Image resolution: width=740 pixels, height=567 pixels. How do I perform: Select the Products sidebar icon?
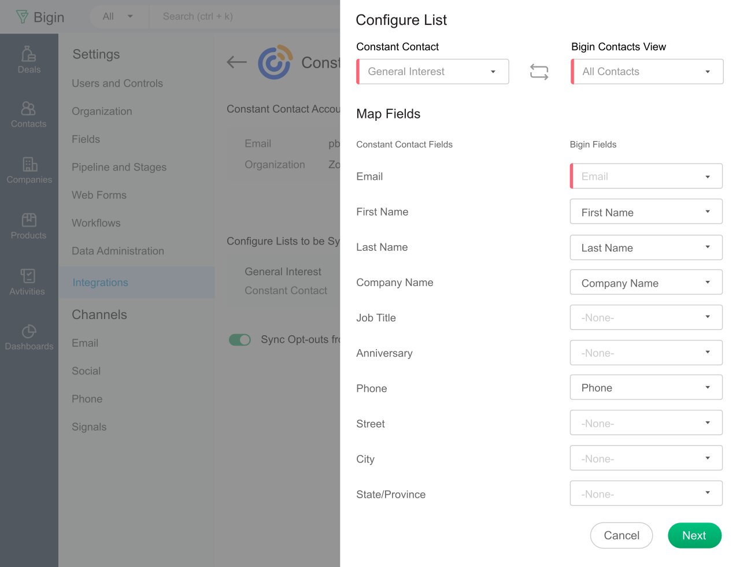click(29, 220)
